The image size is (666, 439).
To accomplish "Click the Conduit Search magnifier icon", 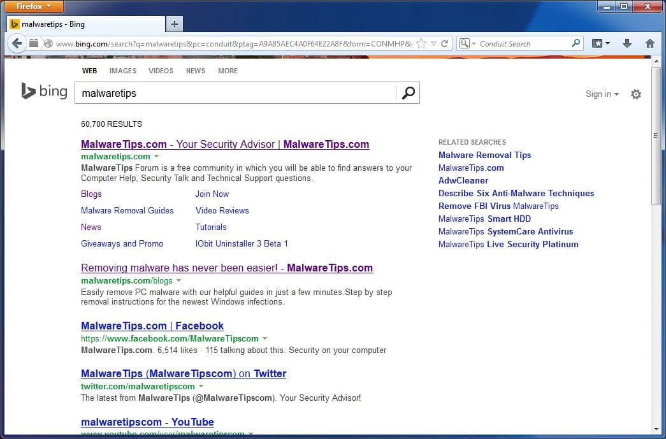I will pos(576,43).
